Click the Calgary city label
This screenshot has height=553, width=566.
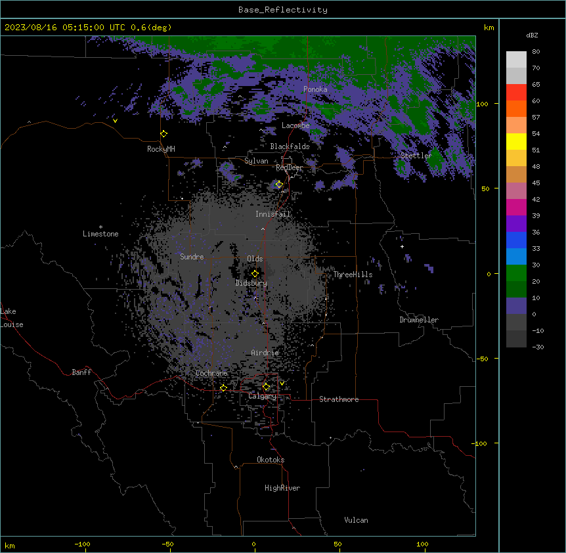pos(262,396)
